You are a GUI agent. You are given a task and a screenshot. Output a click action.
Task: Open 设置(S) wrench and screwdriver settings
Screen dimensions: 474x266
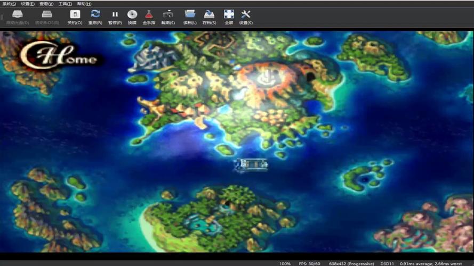coord(246,14)
